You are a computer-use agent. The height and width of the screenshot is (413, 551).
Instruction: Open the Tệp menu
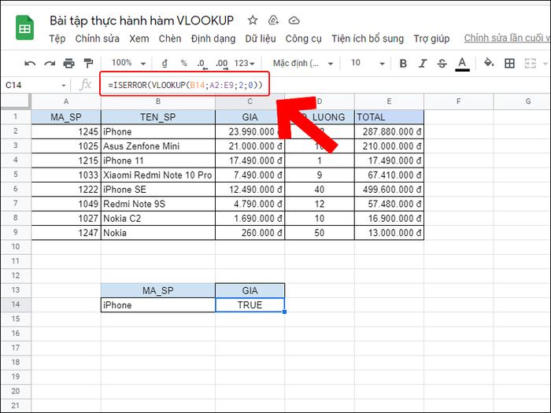pyautogui.click(x=57, y=39)
